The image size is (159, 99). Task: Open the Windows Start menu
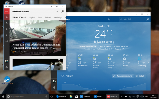3,97
